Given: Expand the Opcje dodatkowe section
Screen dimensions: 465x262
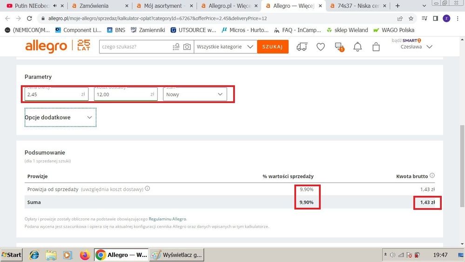Looking at the screenshot, I should click(x=60, y=118).
